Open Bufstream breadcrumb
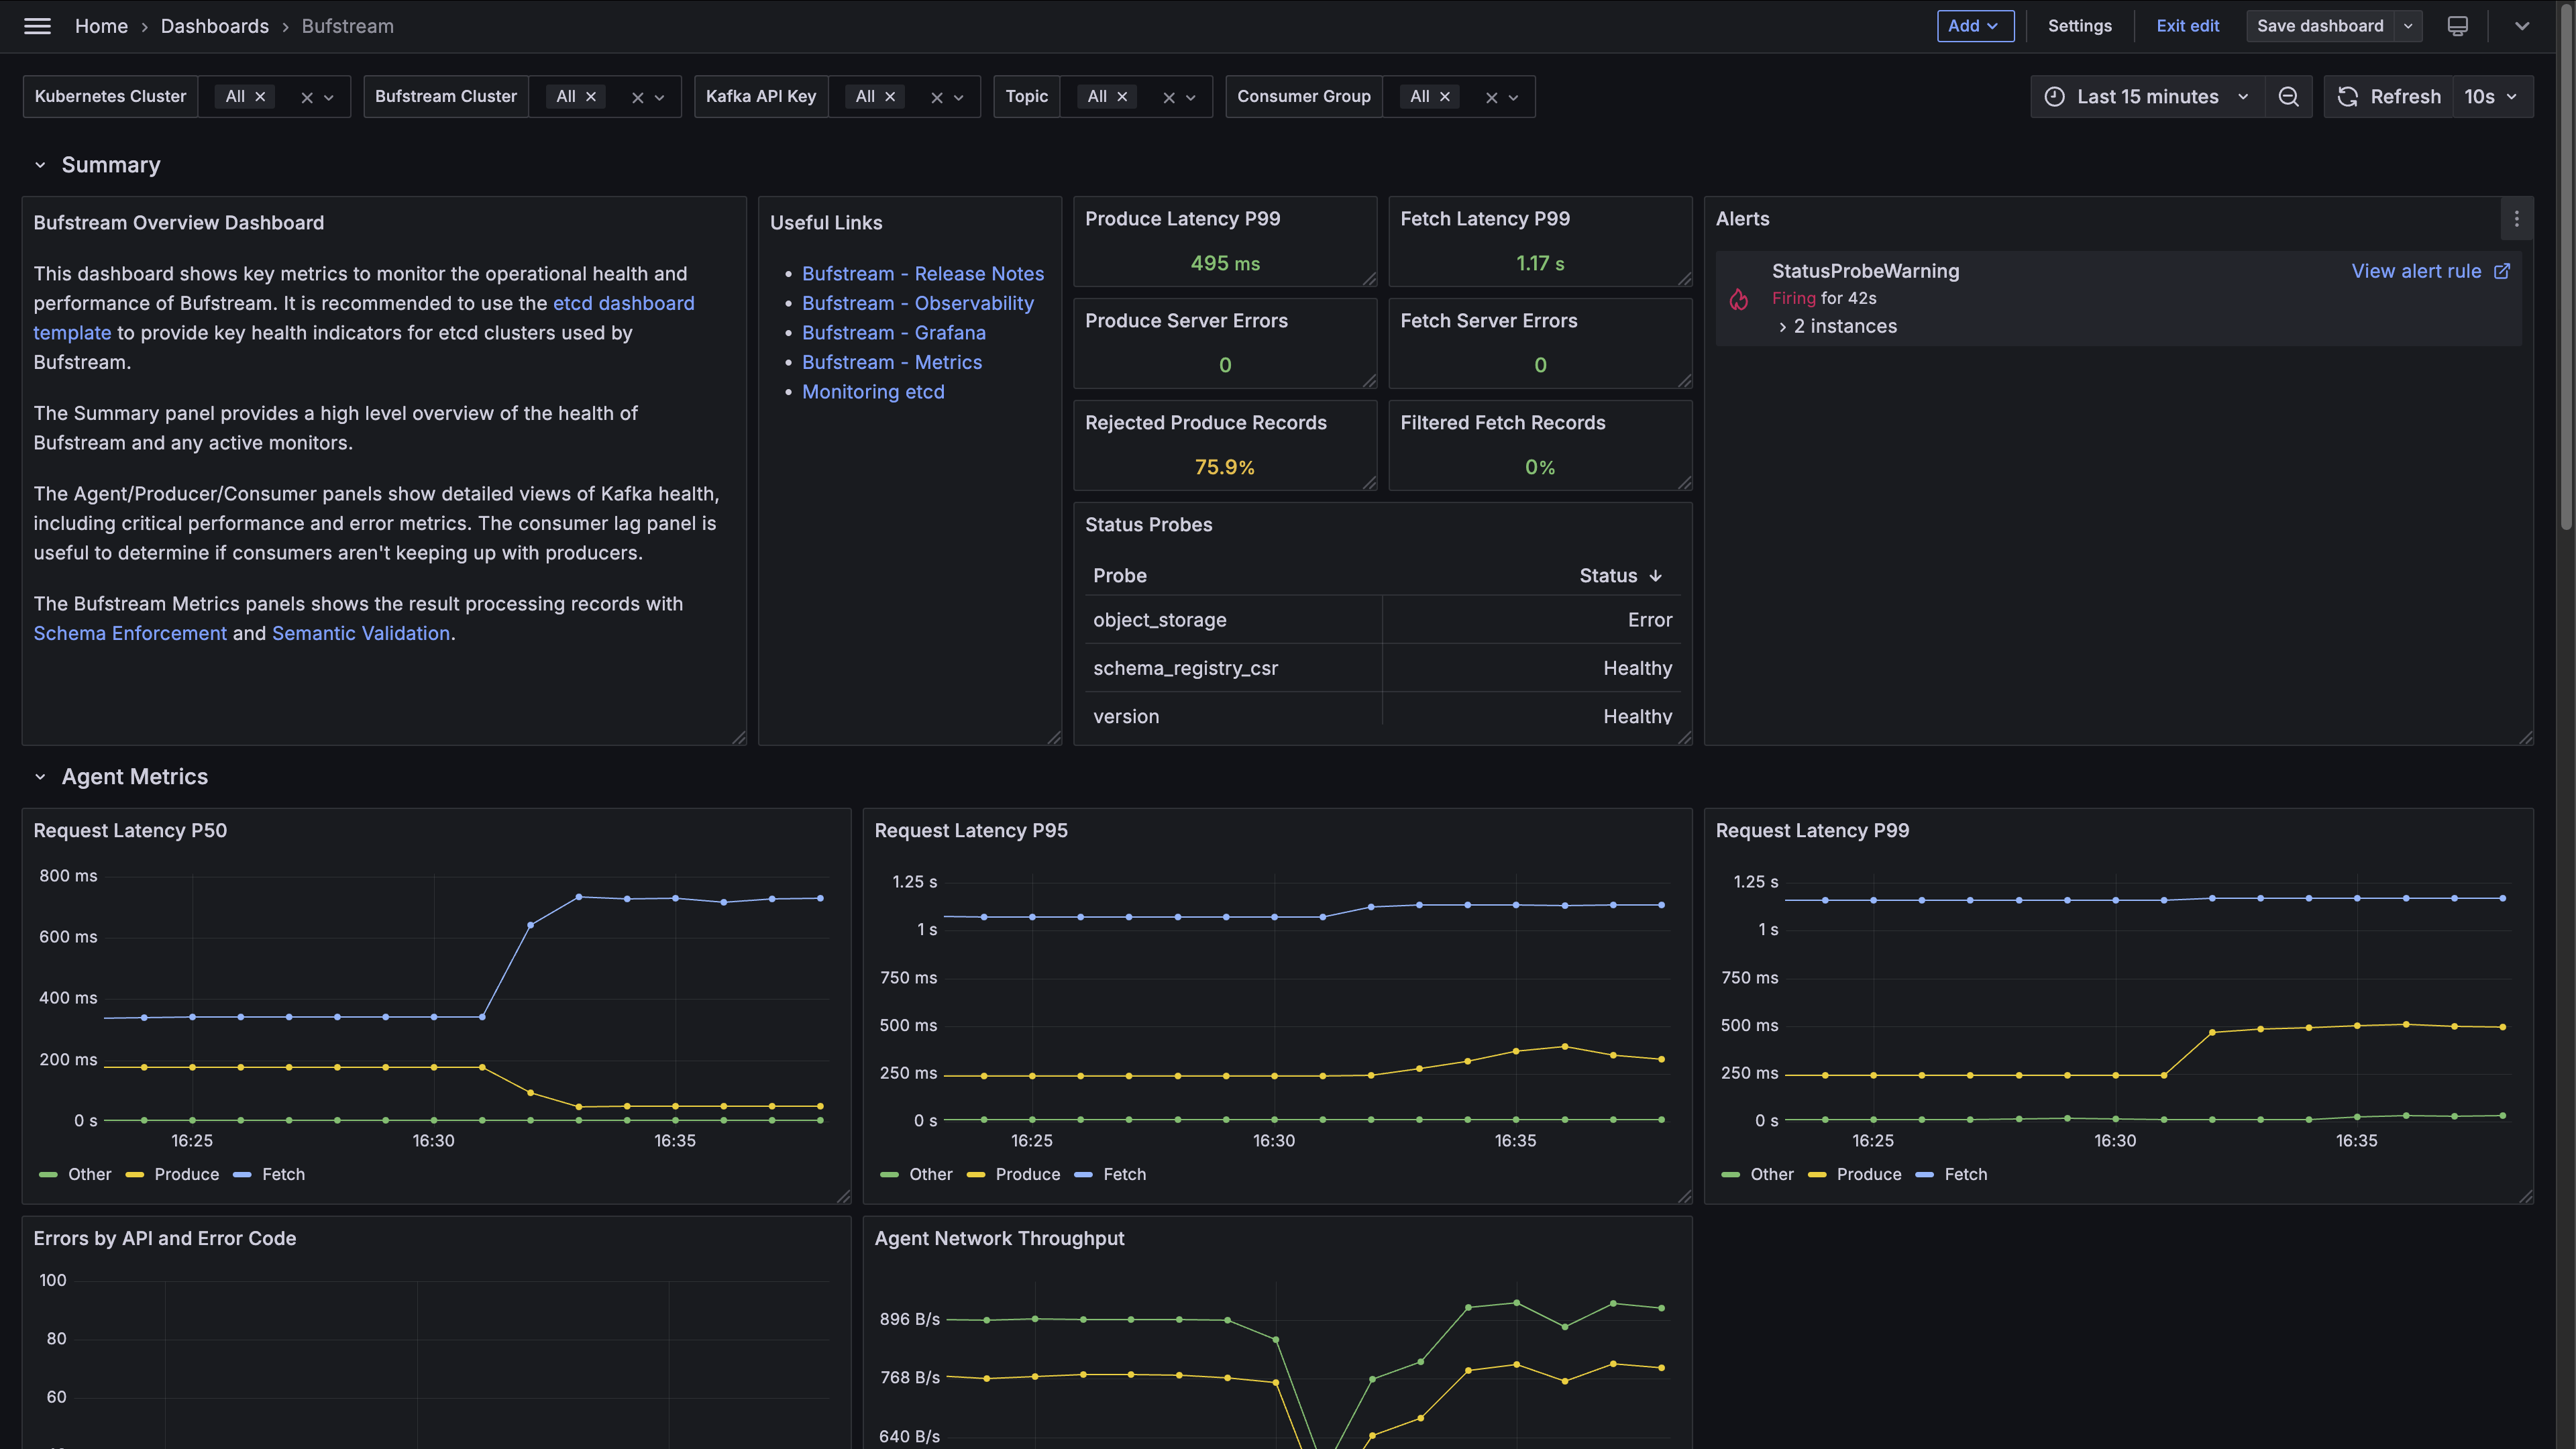 point(348,26)
